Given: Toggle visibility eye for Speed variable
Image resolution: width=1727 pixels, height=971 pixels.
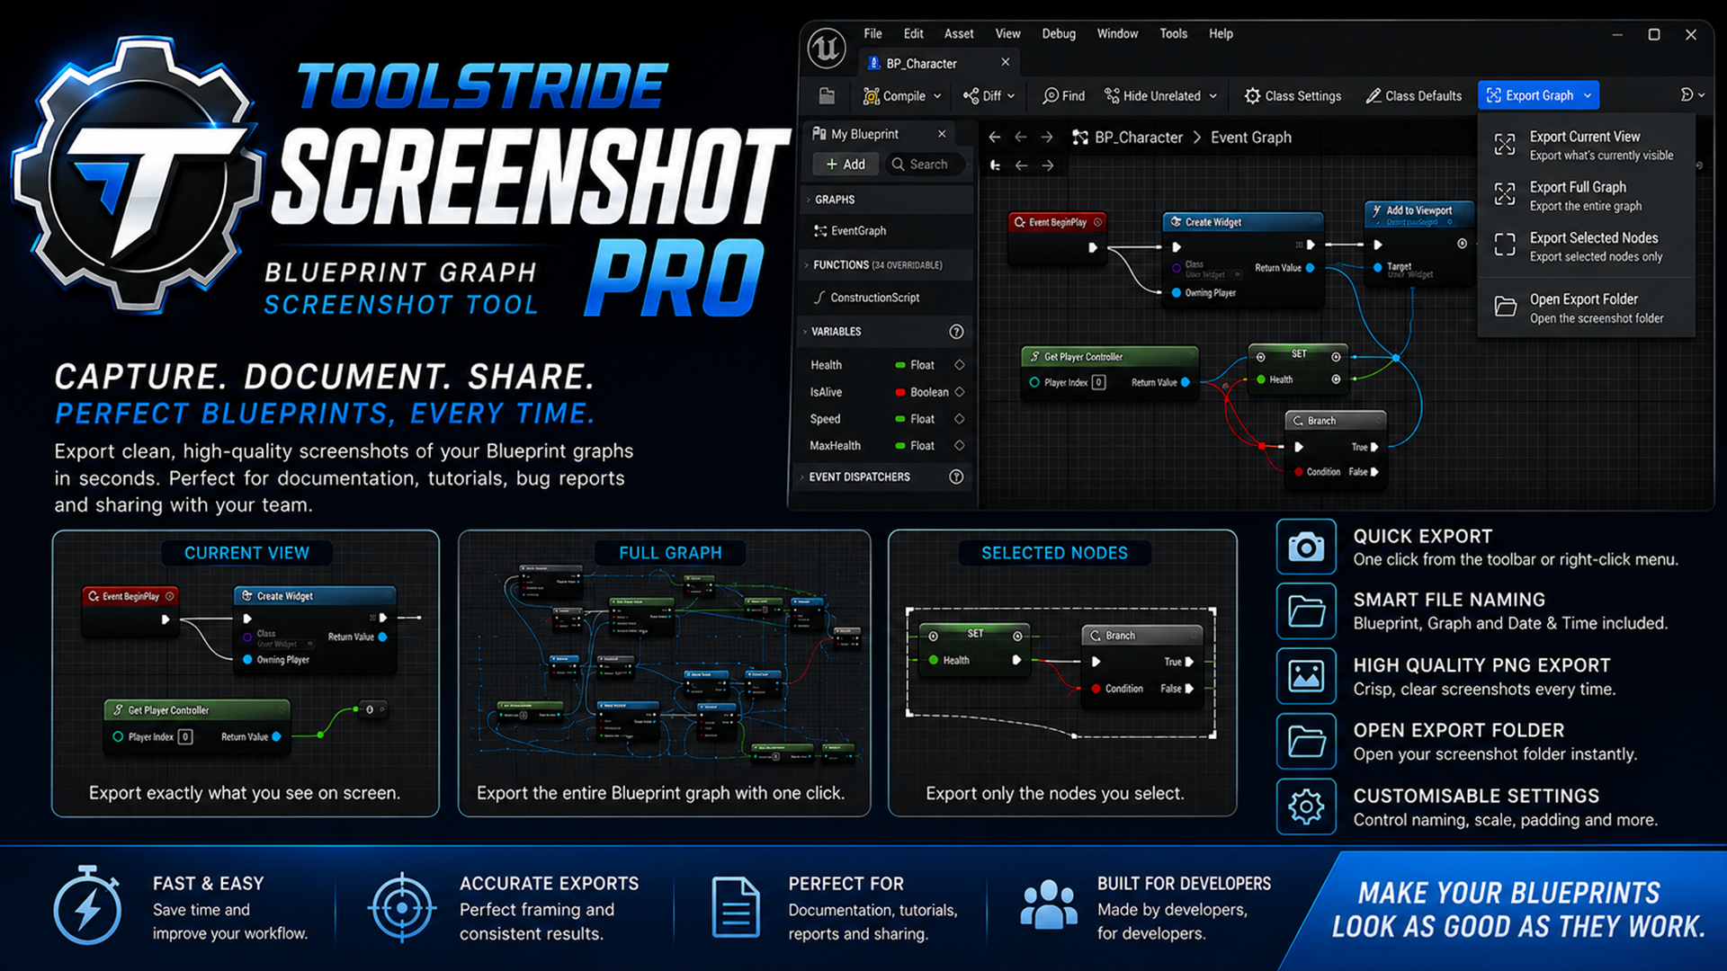Looking at the screenshot, I should pos(959,419).
